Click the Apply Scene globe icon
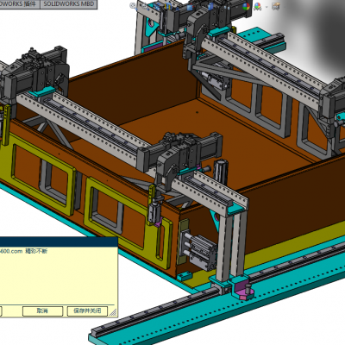The height and width of the screenshot is (345, 345). click(258, 6)
